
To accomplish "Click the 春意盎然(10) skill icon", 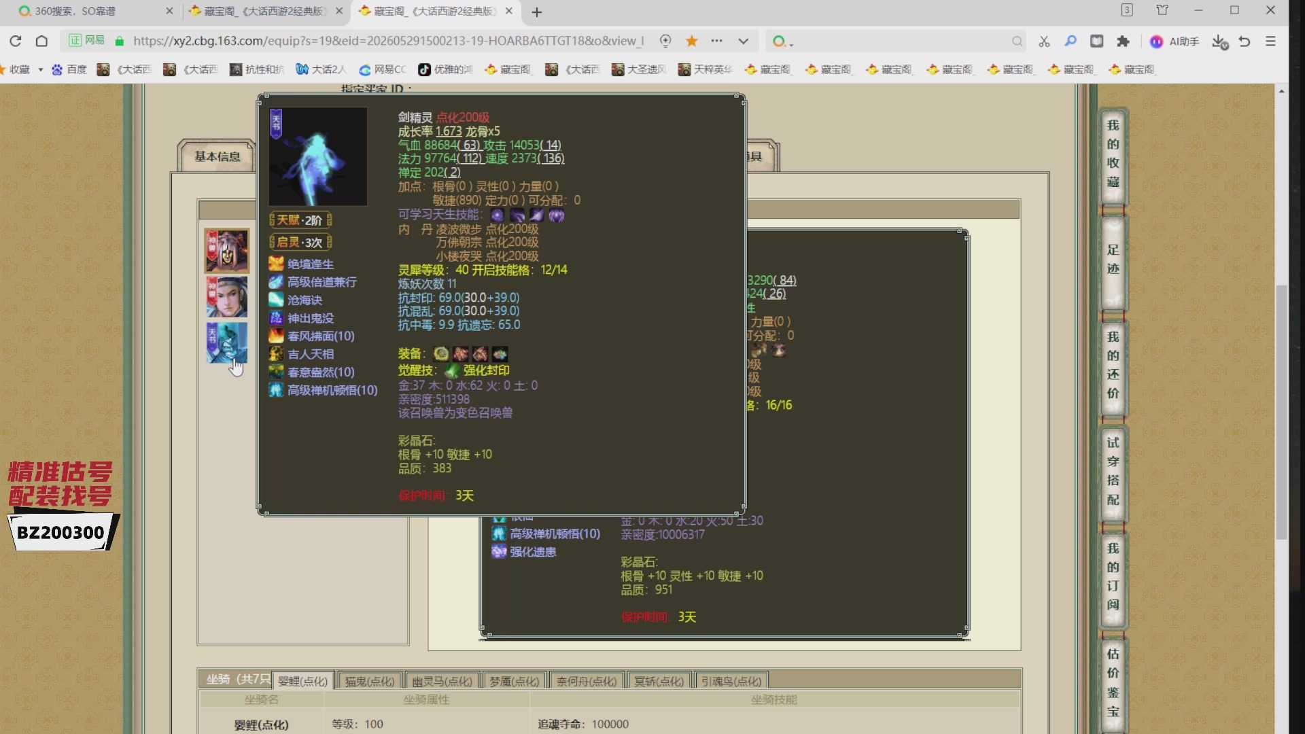I will (276, 372).
